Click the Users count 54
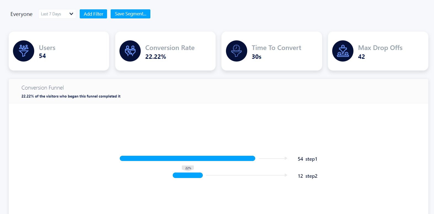Screen dimensions: 434x214 [42, 56]
